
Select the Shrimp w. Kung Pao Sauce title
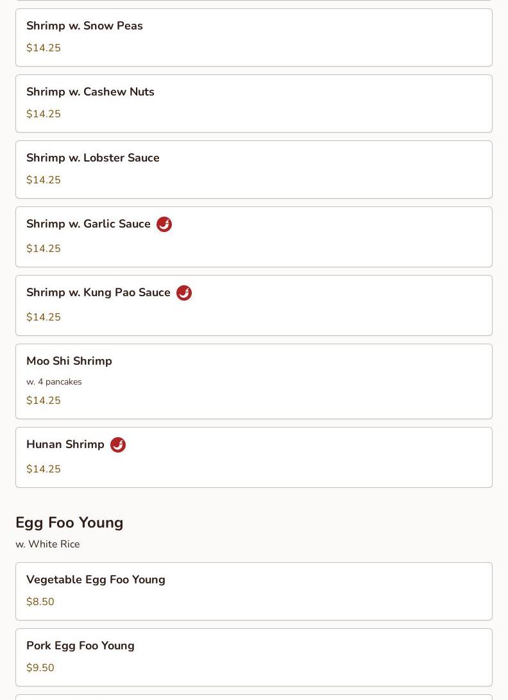coord(98,292)
